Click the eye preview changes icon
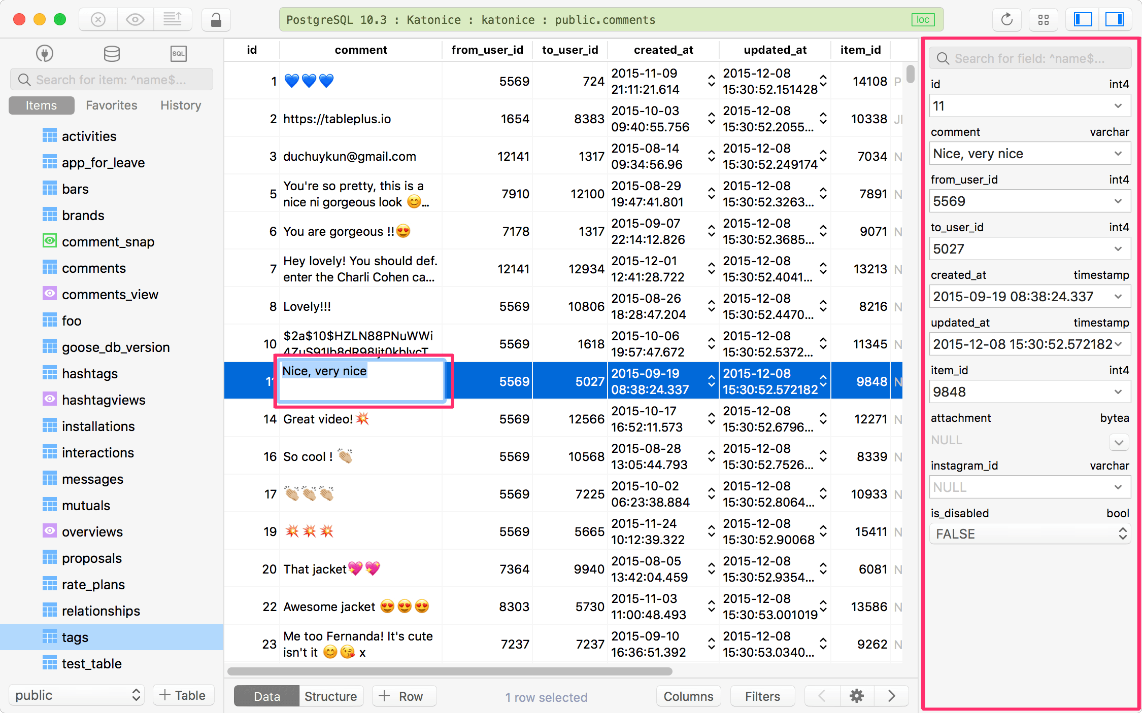 pyautogui.click(x=135, y=19)
